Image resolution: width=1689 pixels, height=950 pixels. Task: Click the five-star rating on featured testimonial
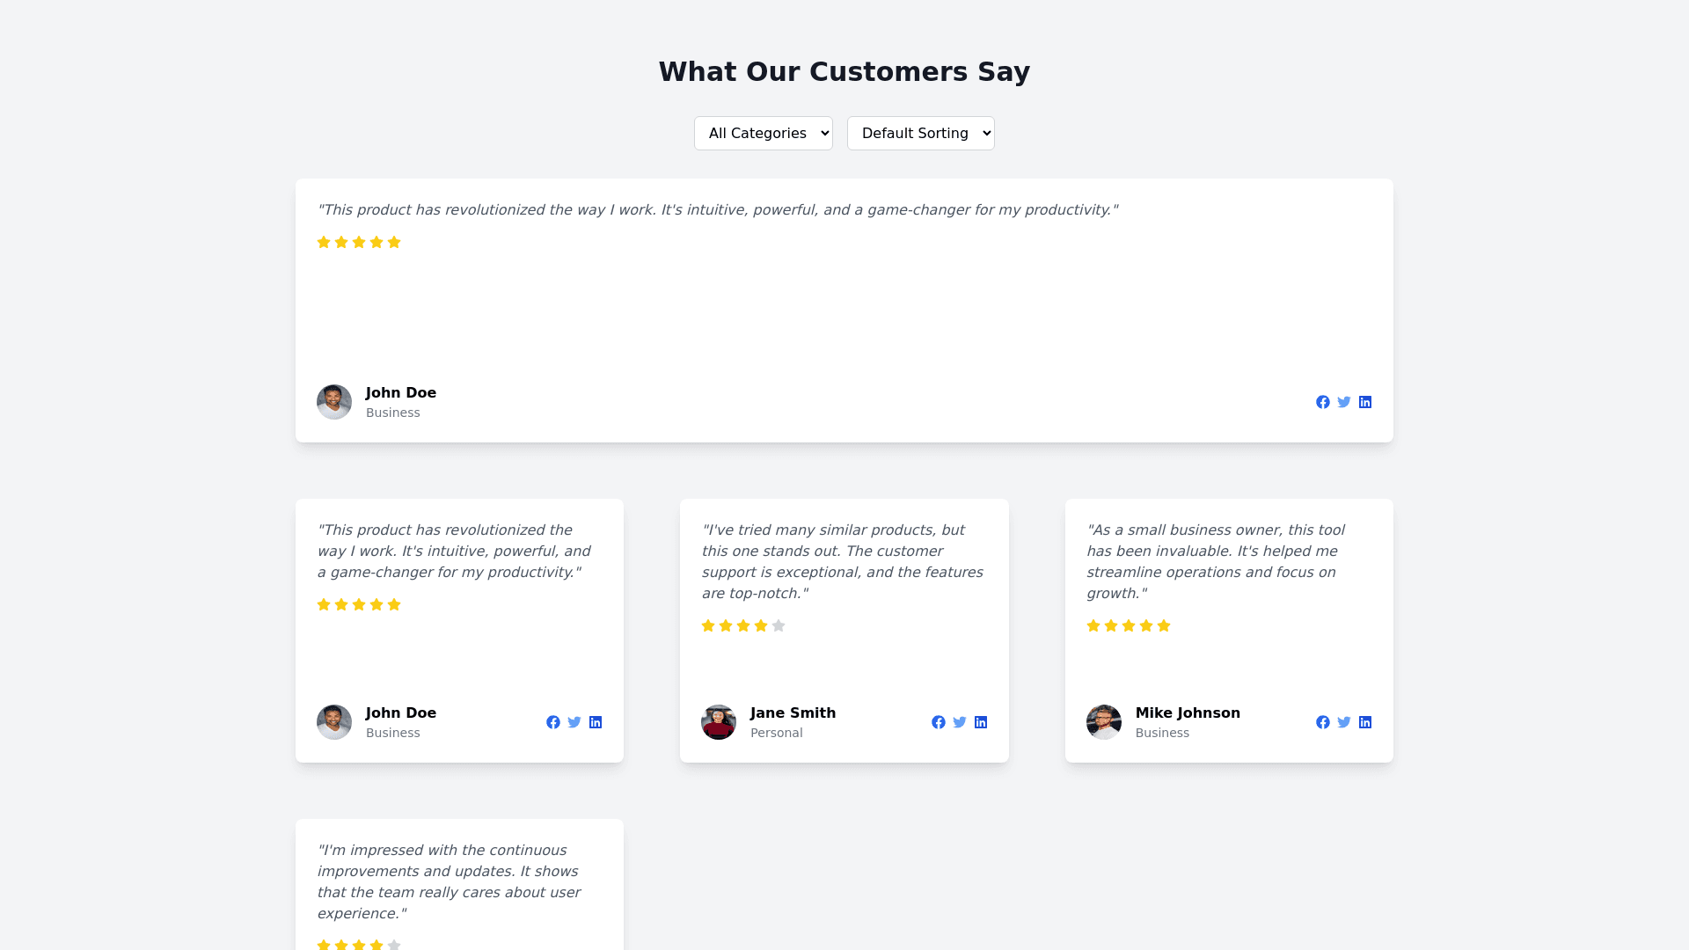coord(359,242)
